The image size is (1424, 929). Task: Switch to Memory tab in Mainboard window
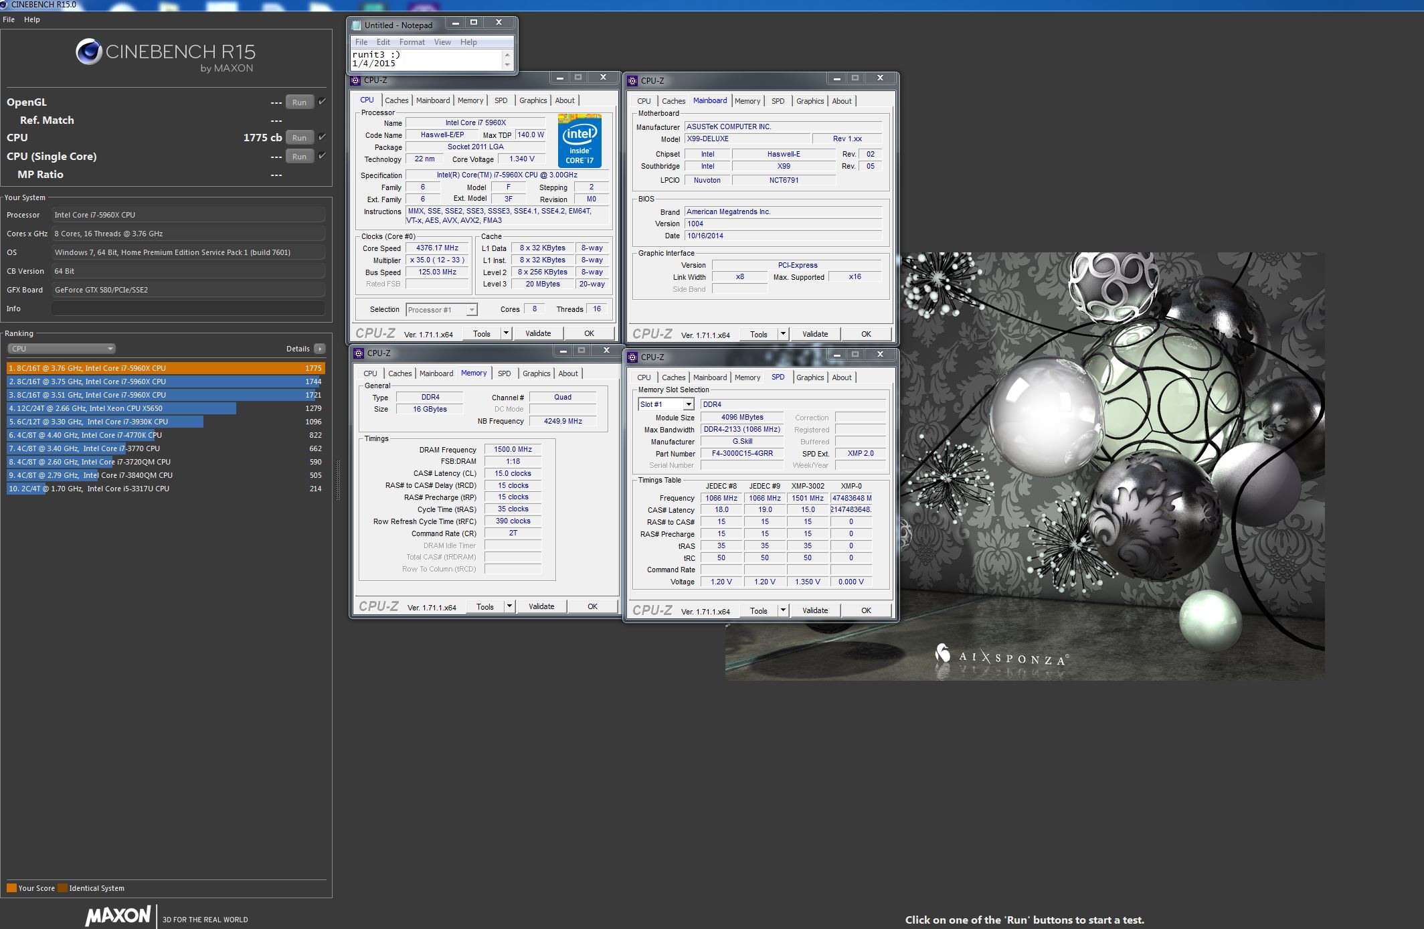(x=747, y=101)
